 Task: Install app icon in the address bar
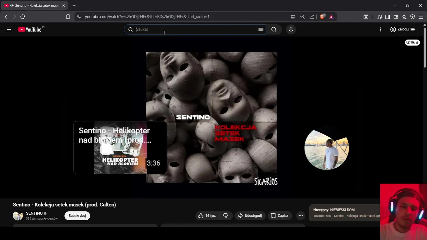coord(293,17)
